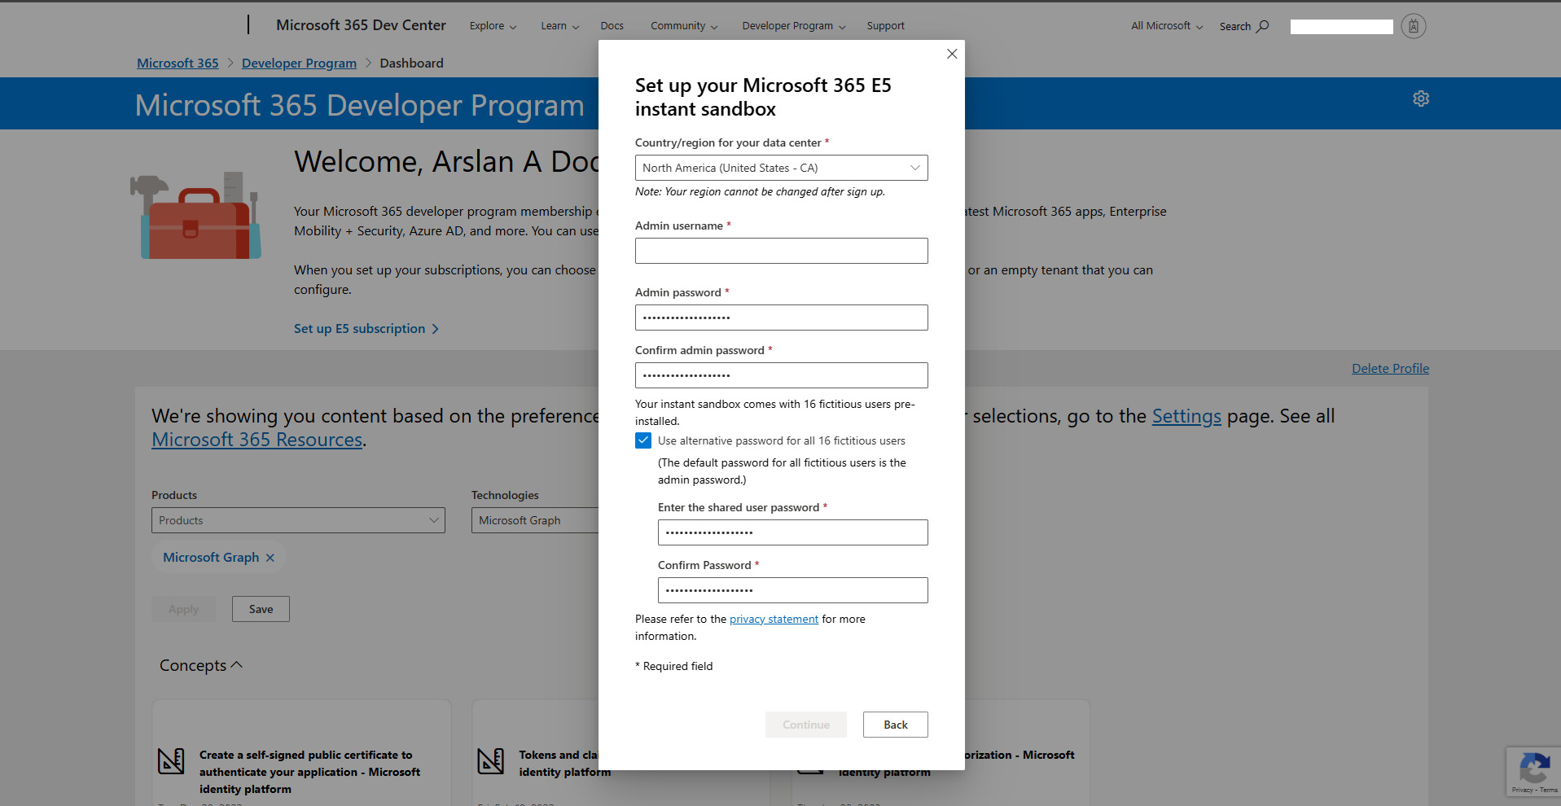Expand the All Microsoft dropdown
The width and height of the screenshot is (1561, 806).
tap(1165, 25)
